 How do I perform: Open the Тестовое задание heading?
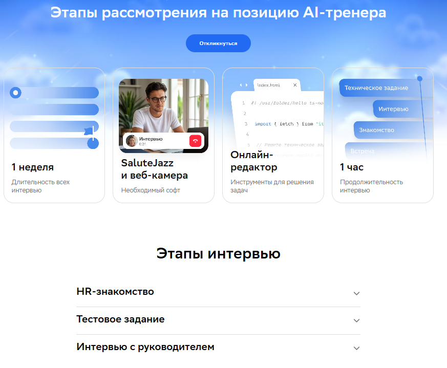click(120, 319)
